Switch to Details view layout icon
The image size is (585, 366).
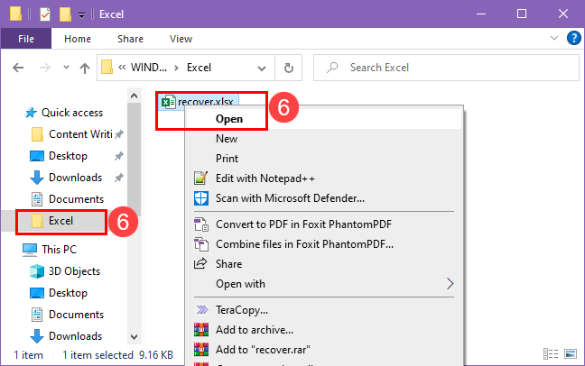click(x=551, y=353)
